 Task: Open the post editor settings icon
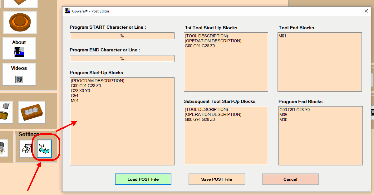(x=44, y=149)
